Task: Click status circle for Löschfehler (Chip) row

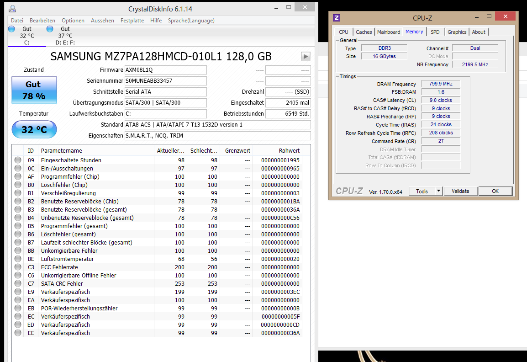Action: click(18, 185)
